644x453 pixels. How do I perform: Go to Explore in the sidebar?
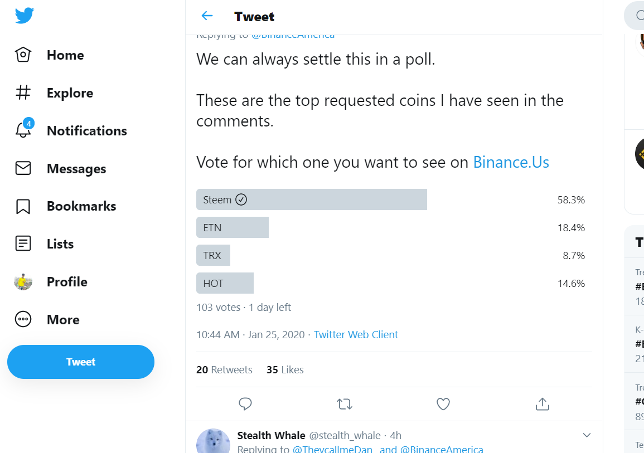[54, 92]
